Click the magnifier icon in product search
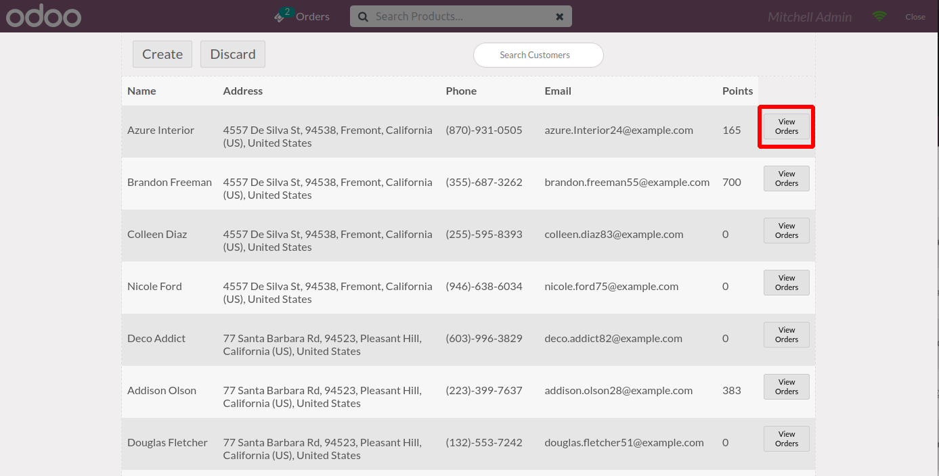This screenshot has width=939, height=476. pyautogui.click(x=363, y=17)
